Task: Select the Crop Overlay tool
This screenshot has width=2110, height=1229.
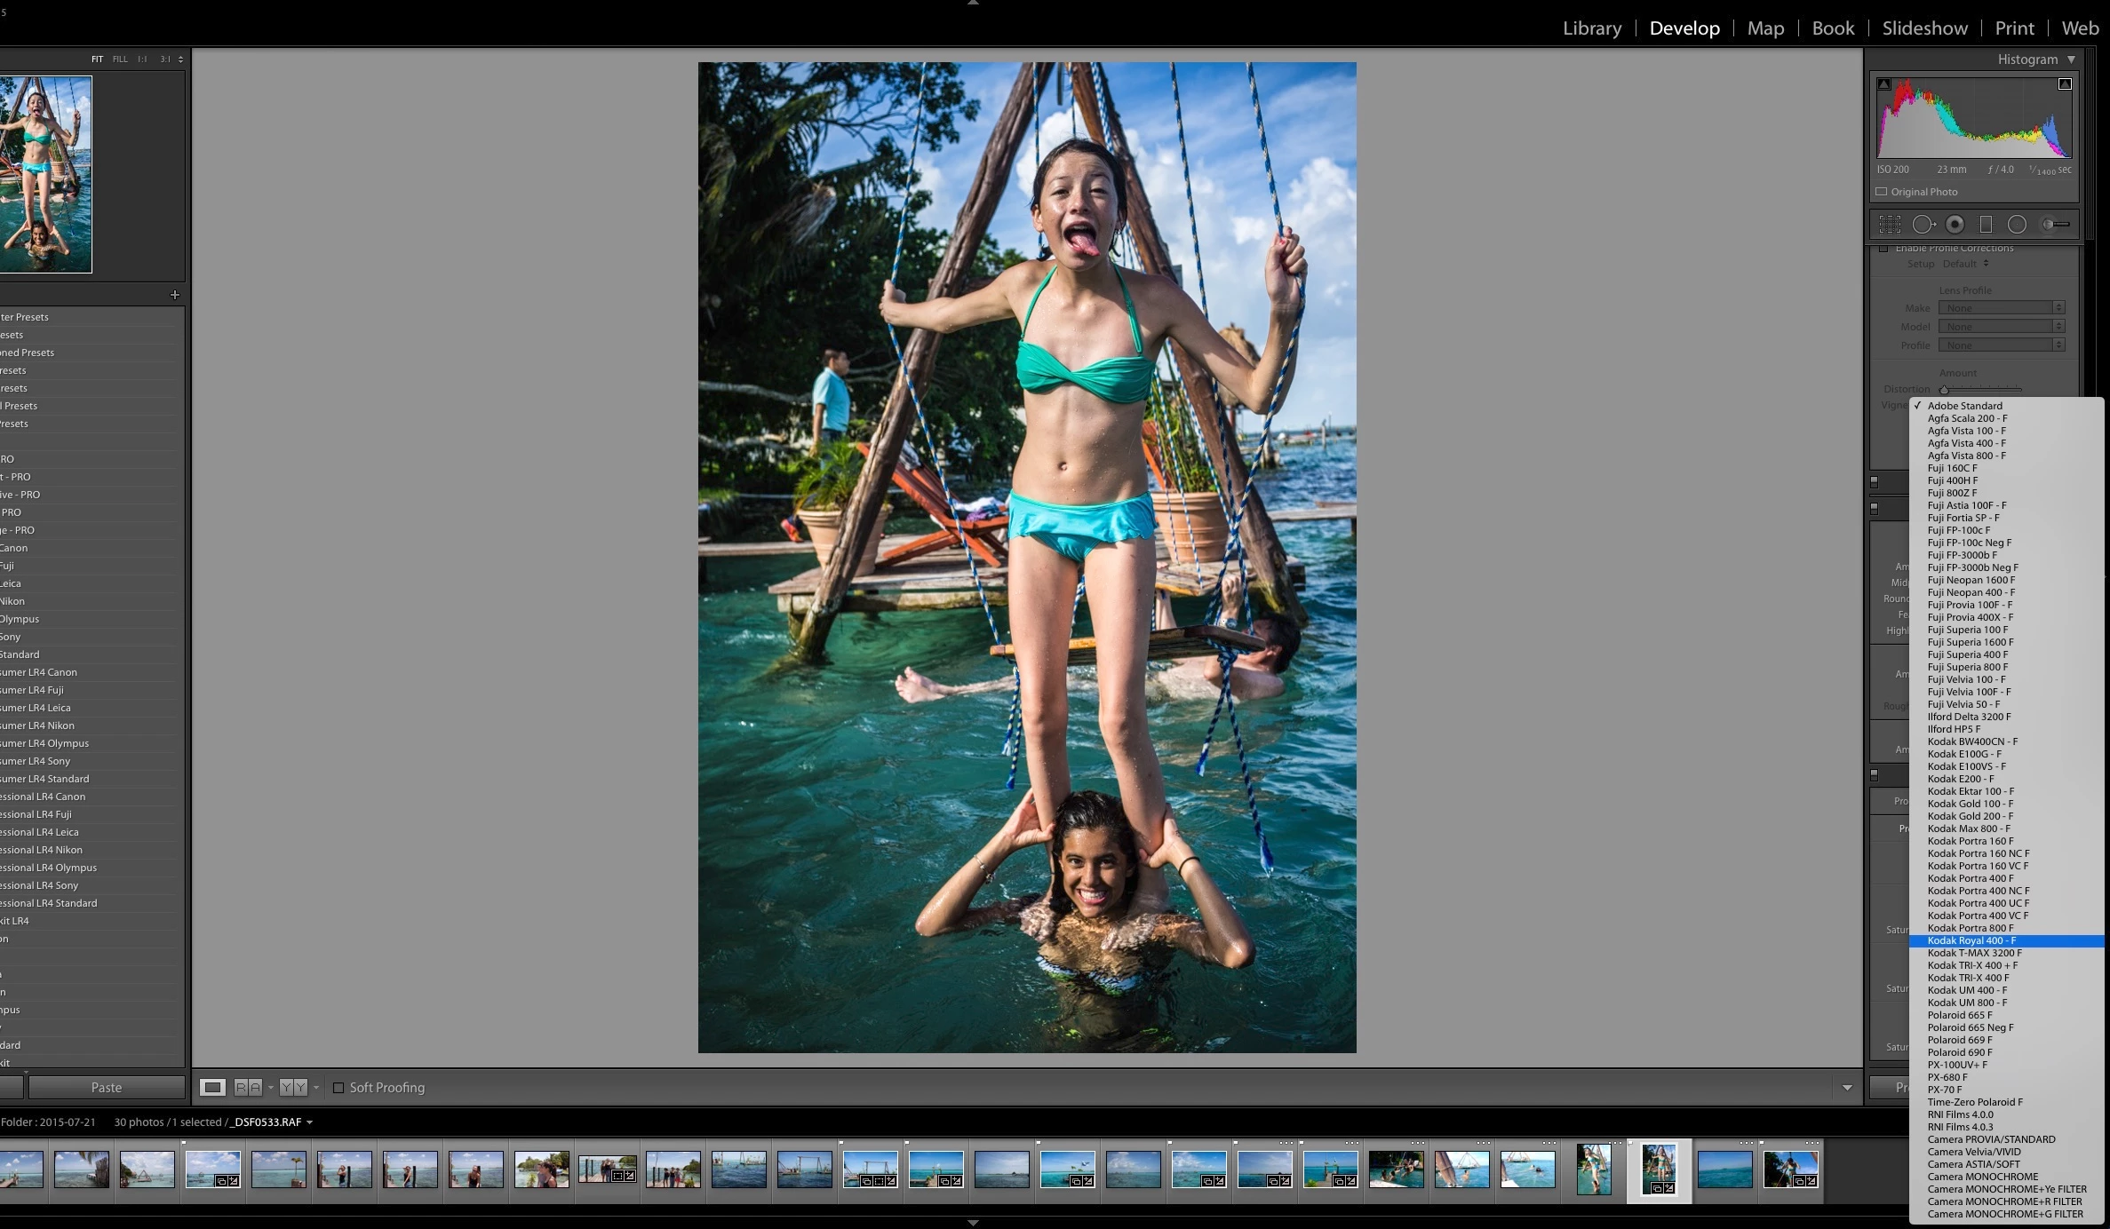Action: tap(1890, 225)
